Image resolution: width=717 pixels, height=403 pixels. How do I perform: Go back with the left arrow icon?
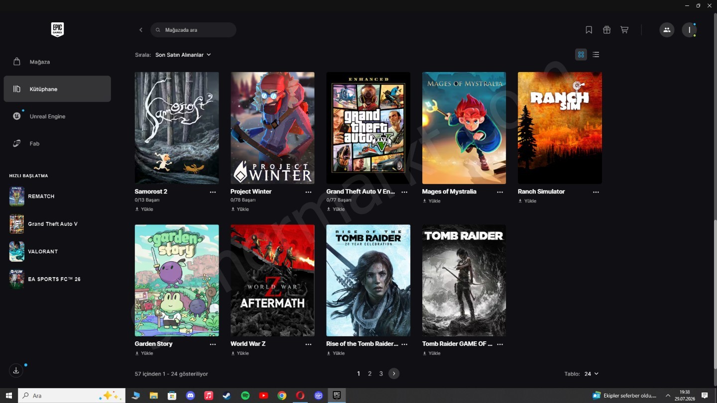click(141, 30)
